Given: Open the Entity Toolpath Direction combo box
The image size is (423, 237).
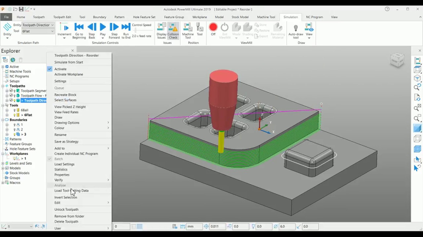Looking at the screenshot, I should 38,25.
